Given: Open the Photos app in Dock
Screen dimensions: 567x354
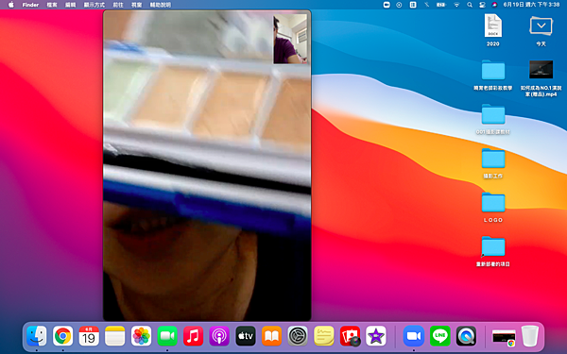Looking at the screenshot, I should pos(141,336).
